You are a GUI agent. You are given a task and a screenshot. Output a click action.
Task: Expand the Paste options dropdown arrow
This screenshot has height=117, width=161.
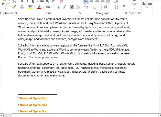click(5, 8)
